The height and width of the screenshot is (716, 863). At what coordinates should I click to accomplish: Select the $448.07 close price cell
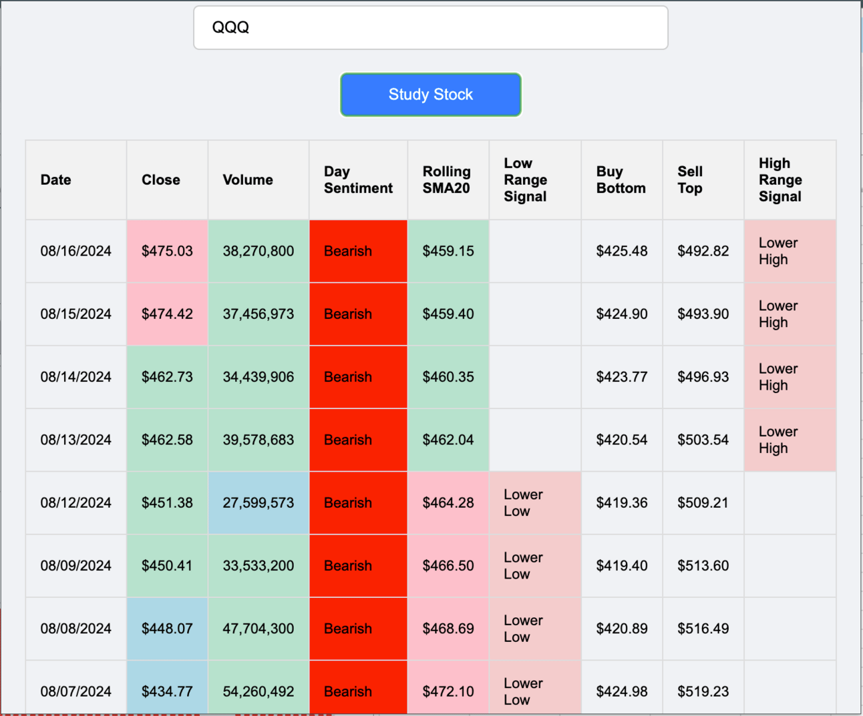coord(168,629)
